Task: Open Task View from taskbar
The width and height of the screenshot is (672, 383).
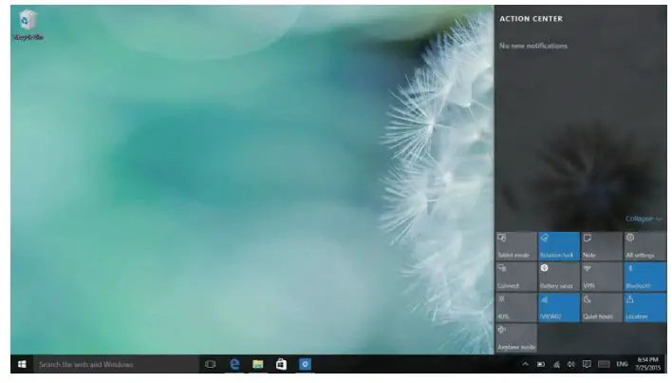Action: tap(211, 364)
